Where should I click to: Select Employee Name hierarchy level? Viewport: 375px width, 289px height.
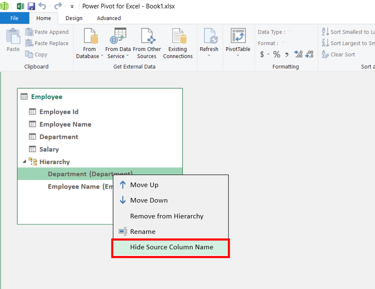click(x=80, y=186)
